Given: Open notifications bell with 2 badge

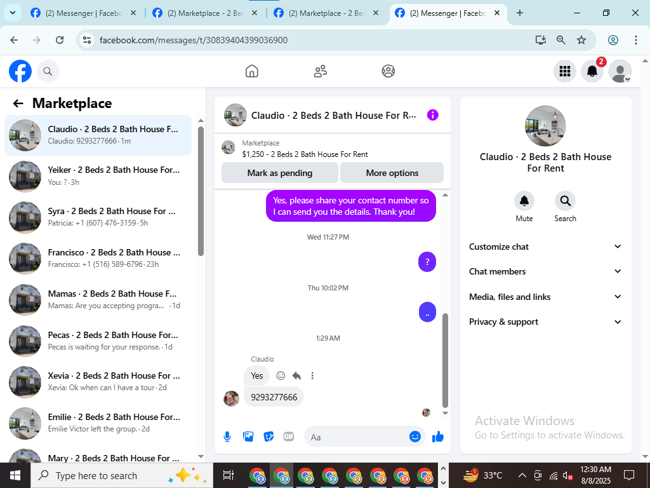Looking at the screenshot, I should [x=592, y=71].
